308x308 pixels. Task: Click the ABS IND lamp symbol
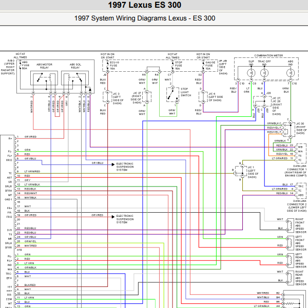coord(290,73)
